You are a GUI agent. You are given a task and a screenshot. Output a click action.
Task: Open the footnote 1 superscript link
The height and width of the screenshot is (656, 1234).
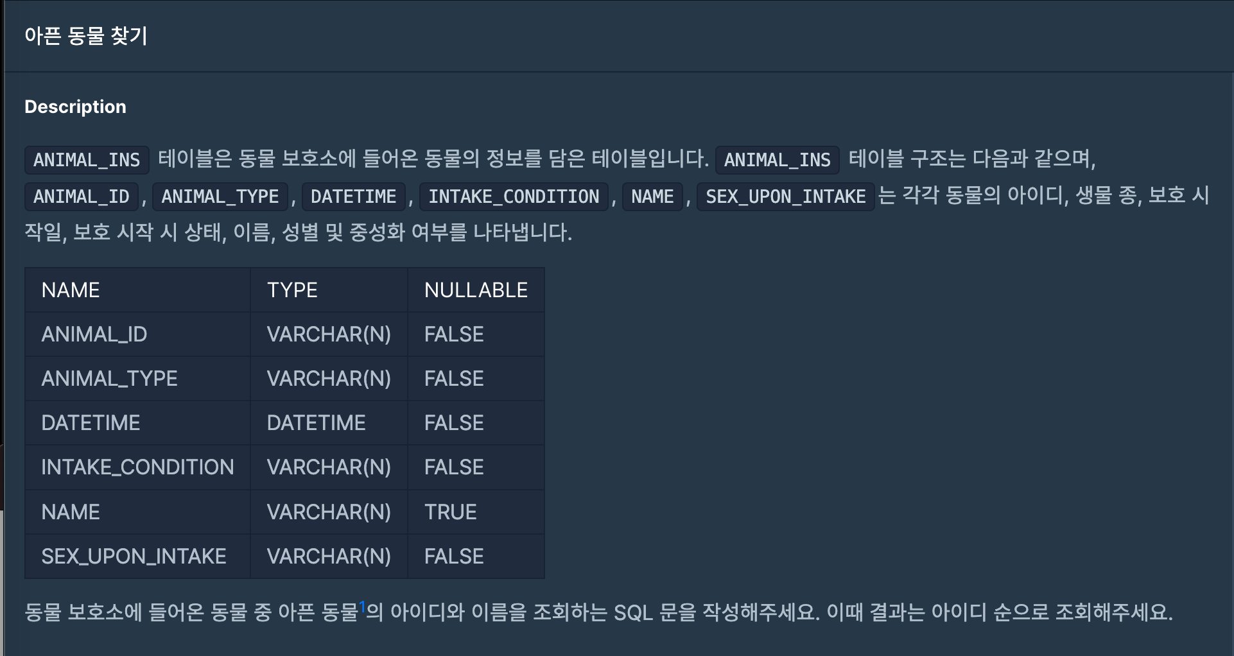(362, 607)
